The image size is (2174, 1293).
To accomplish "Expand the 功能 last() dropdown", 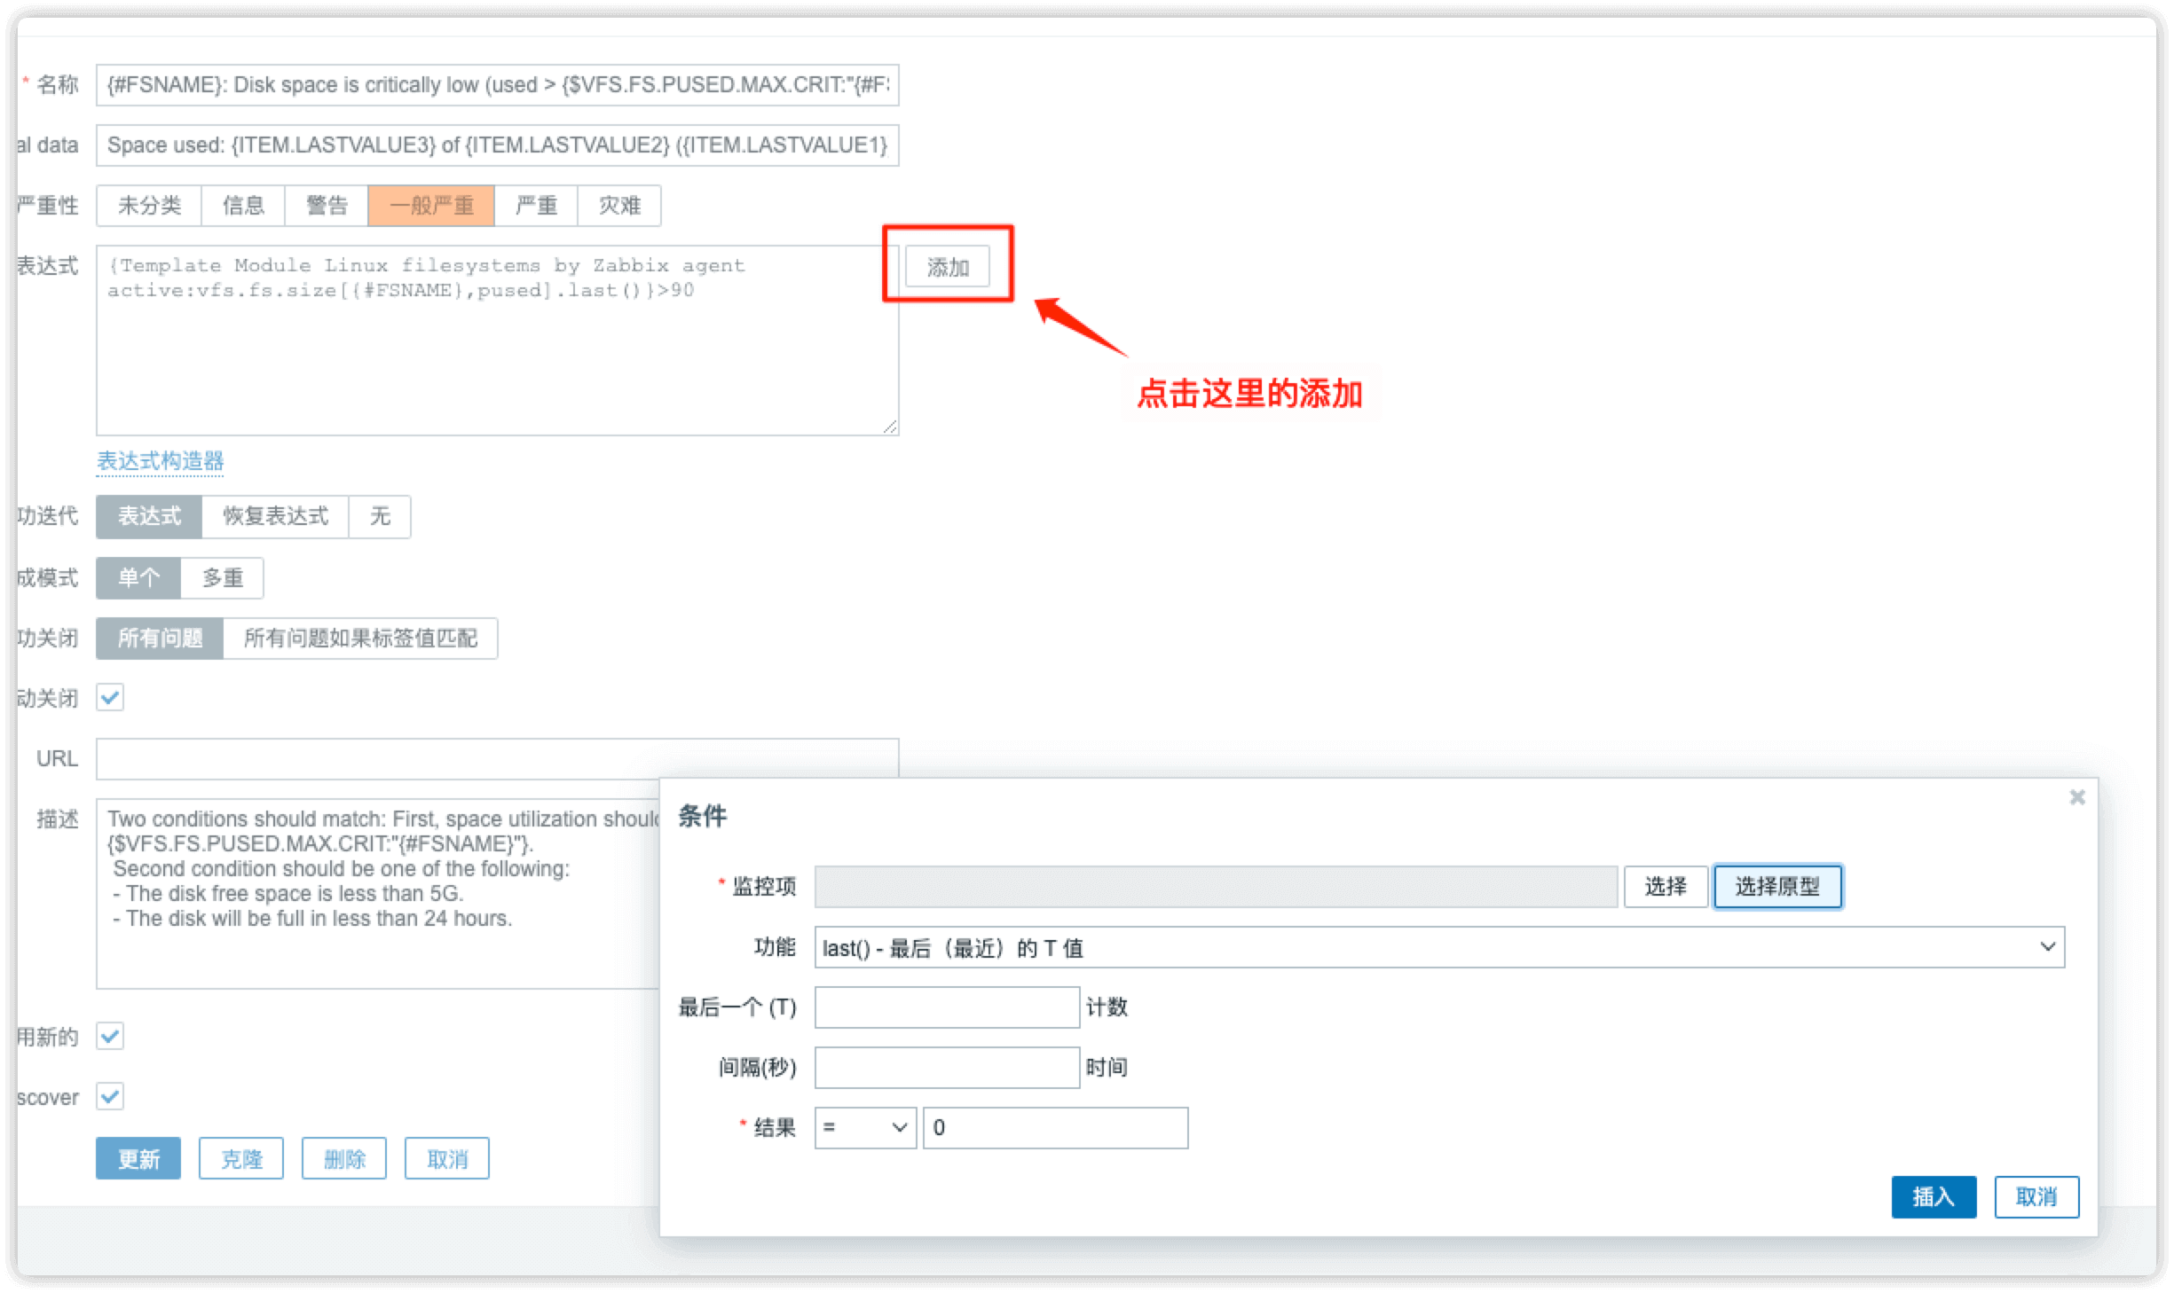I will (1438, 947).
